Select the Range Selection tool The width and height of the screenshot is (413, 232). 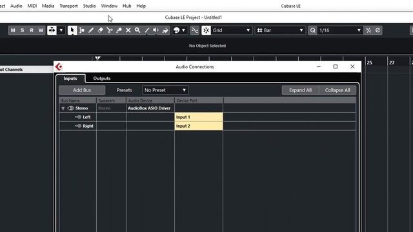pyautogui.click(x=82, y=30)
